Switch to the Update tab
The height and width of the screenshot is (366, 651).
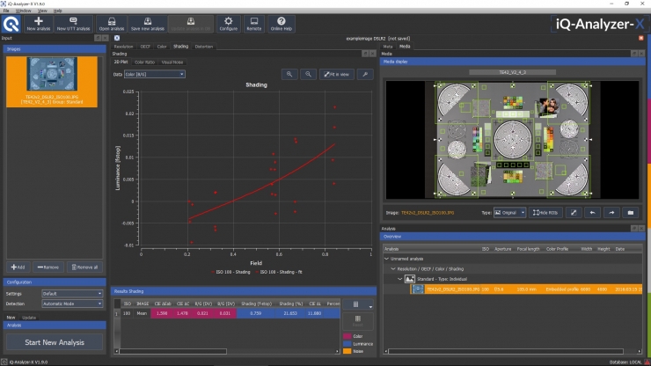point(29,318)
